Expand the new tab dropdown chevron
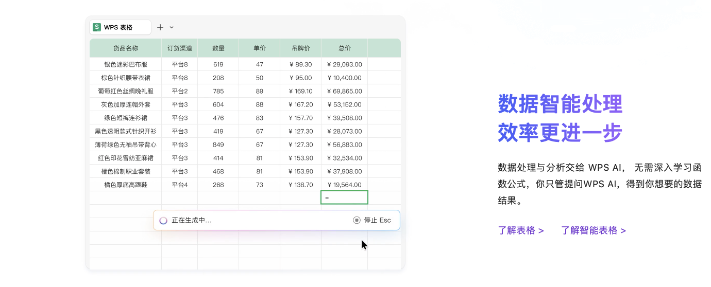 172,27
